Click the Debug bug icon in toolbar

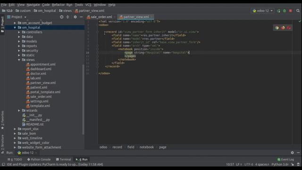tap(285, 11)
